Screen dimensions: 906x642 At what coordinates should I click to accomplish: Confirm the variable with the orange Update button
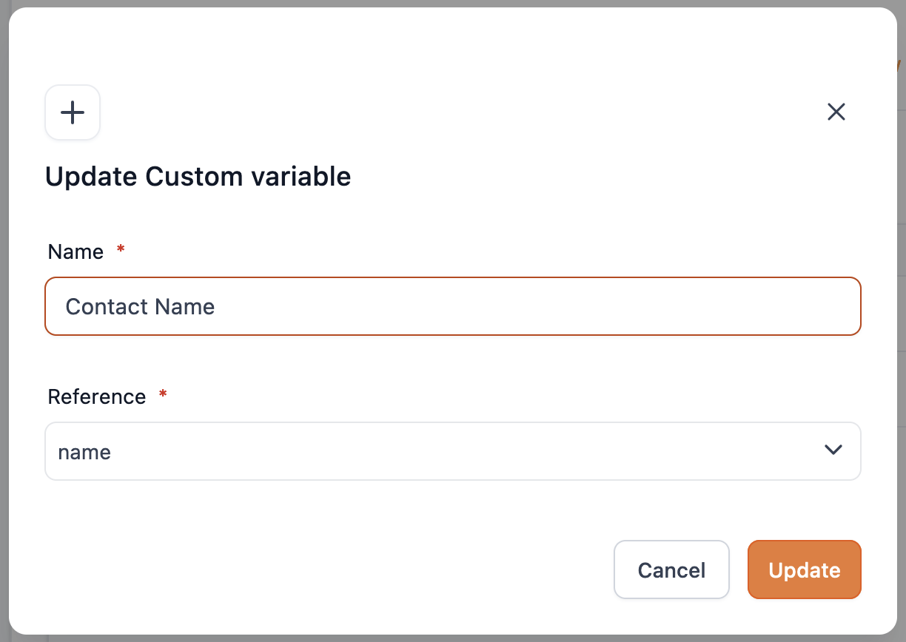(804, 570)
